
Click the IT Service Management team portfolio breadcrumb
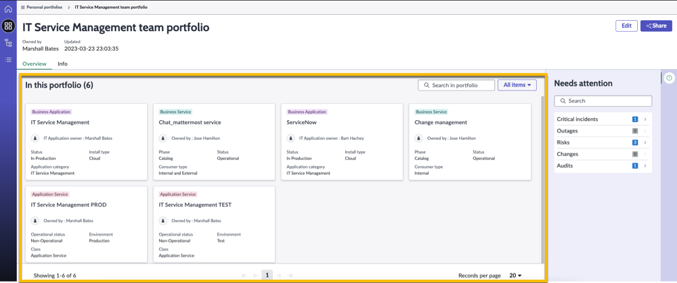(111, 7)
